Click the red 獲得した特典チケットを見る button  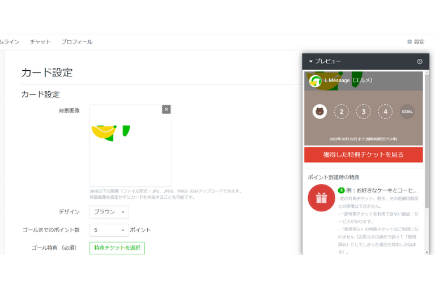[x=364, y=155]
